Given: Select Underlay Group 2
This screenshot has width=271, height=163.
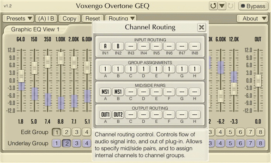Looking at the screenshot, I should click(67, 143).
